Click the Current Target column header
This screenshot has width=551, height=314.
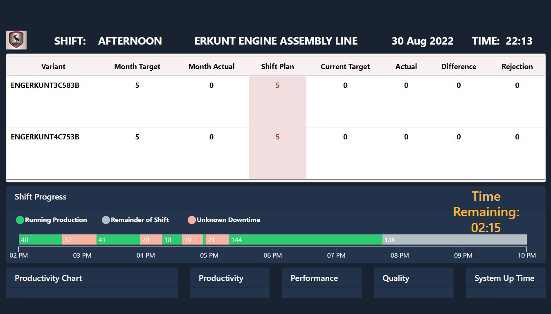coord(345,67)
